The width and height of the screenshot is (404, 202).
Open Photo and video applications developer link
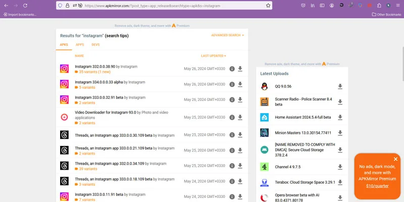coord(121,115)
